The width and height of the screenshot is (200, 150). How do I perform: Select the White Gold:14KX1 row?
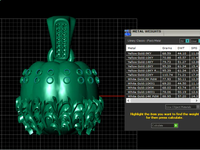162,92
